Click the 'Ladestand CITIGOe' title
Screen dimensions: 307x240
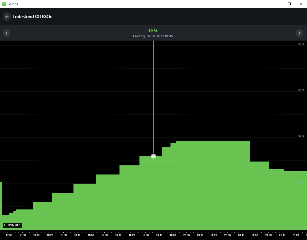tap(32, 17)
